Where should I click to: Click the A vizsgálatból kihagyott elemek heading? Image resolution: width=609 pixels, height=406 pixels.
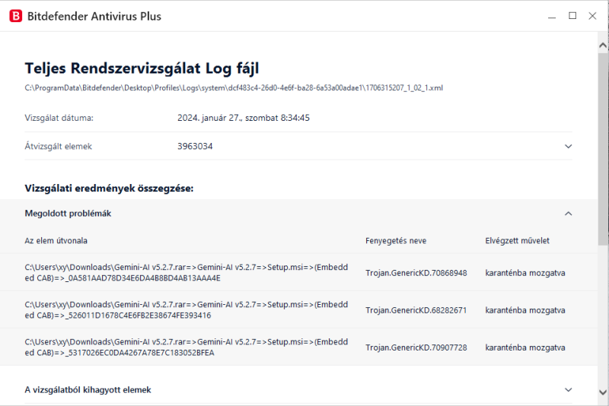88,390
